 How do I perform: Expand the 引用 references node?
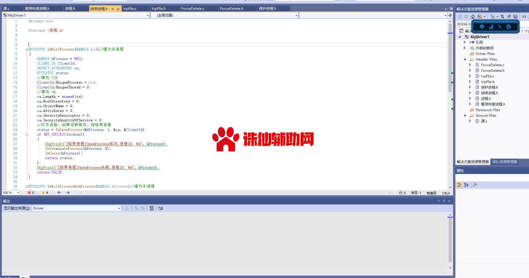tap(465, 42)
